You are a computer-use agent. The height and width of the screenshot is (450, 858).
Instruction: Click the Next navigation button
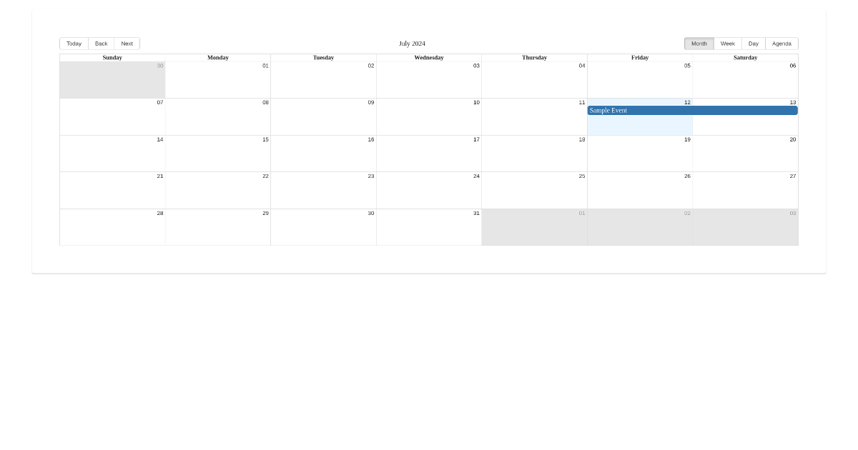point(127,44)
